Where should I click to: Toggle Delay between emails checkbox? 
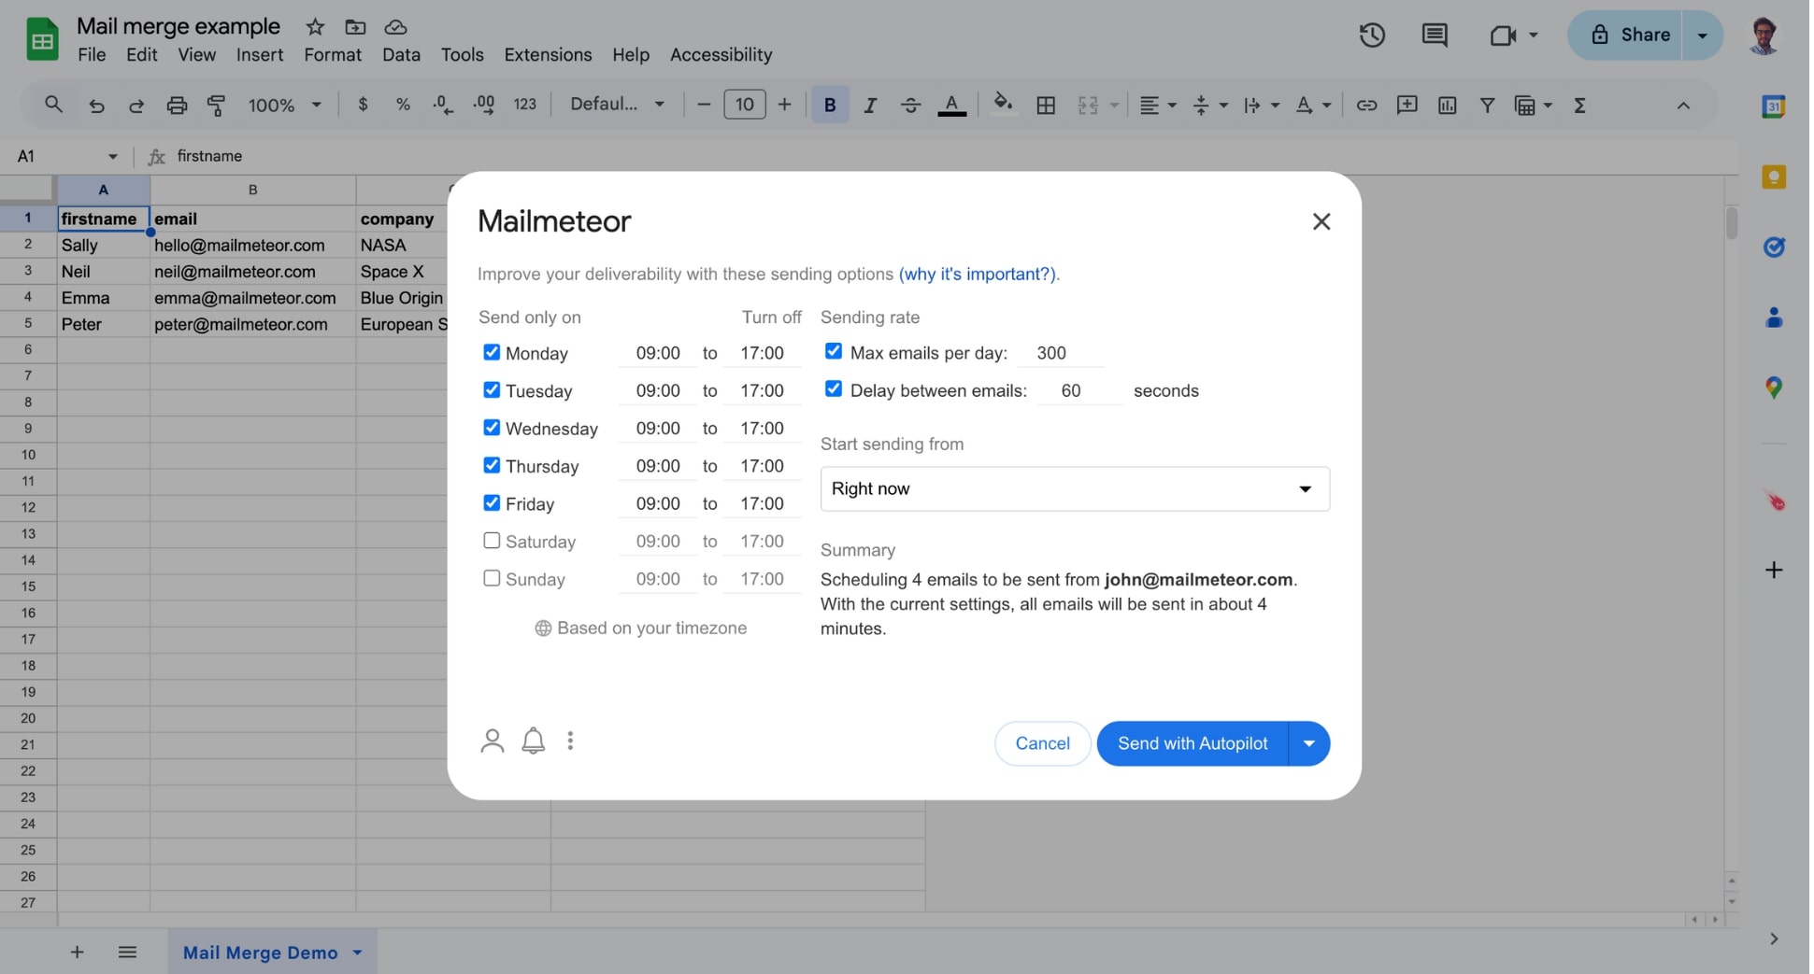click(x=834, y=388)
